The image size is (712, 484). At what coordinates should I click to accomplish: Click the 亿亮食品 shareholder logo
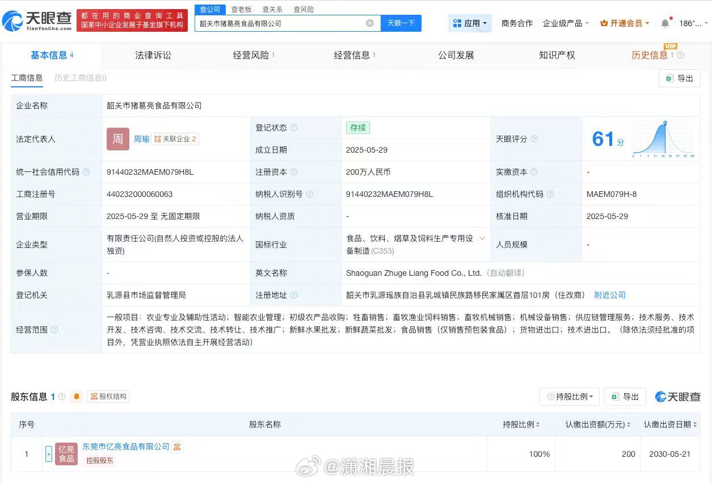pos(66,454)
